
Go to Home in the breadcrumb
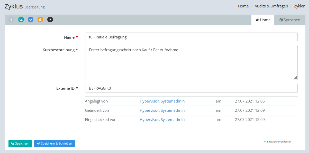point(243,6)
